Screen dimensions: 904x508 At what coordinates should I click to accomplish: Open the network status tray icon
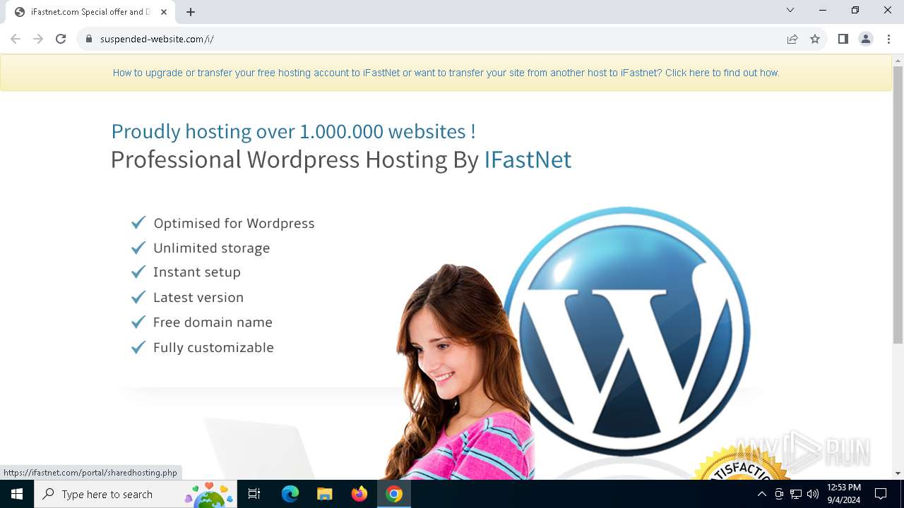point(796,494)
